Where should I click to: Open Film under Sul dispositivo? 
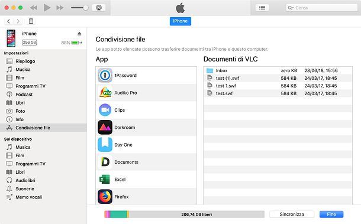pos(43,155)
